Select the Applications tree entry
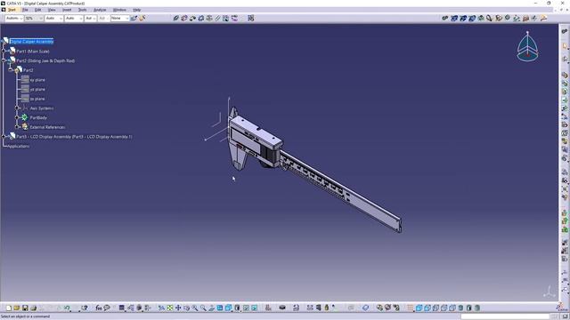Viewport: 570px width, 320px height. pyautogui.click(x=19, y=146)
